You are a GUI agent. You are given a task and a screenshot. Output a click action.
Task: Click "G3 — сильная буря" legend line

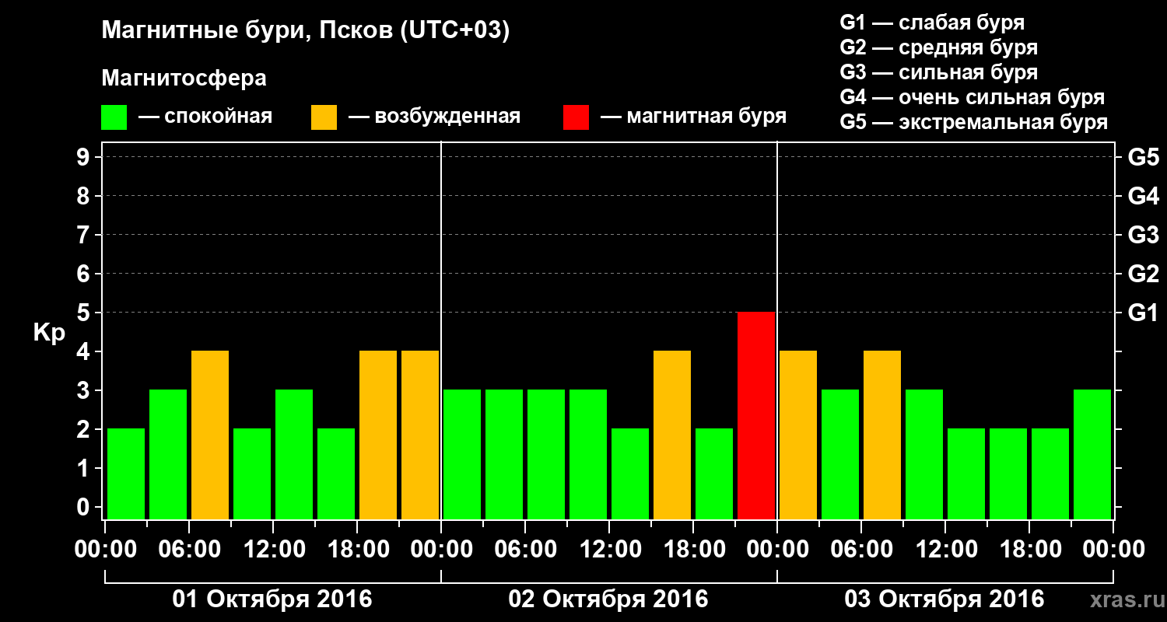click(938, 72)
